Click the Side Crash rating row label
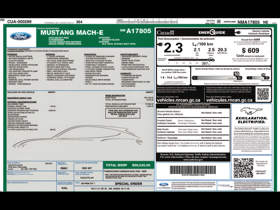The width and height of the screenshot is (280, 210). (166, 131)
